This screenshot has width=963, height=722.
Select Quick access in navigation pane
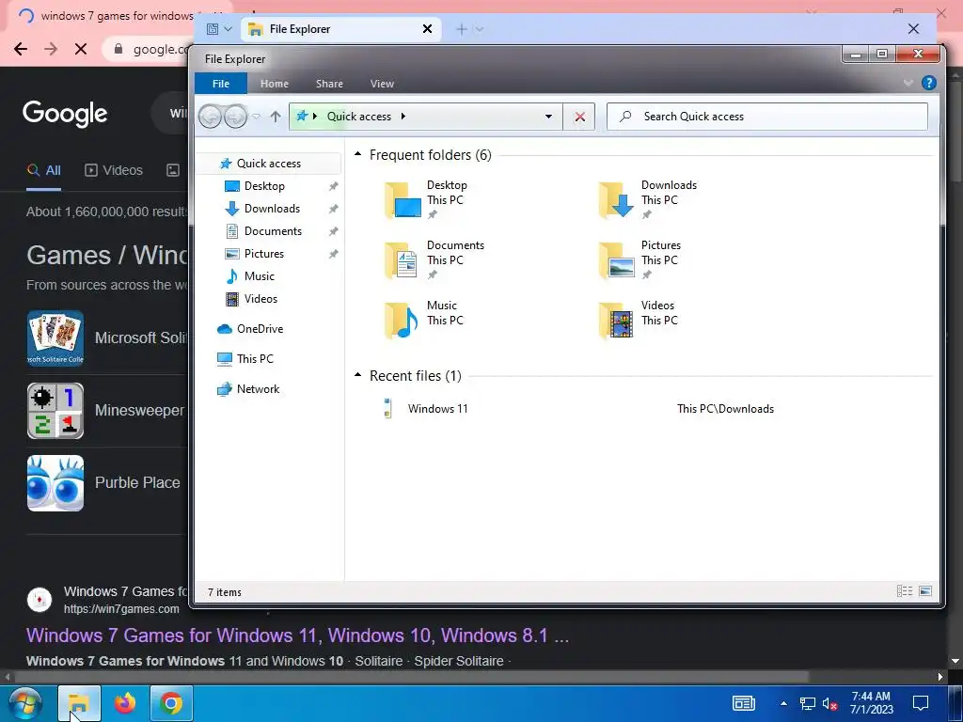click(x=268, y=164)
